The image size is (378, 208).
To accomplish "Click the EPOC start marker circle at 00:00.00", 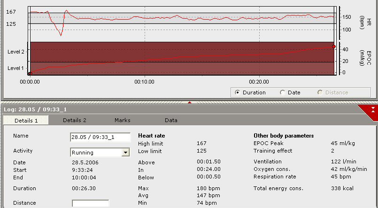I will coord(29,74).
